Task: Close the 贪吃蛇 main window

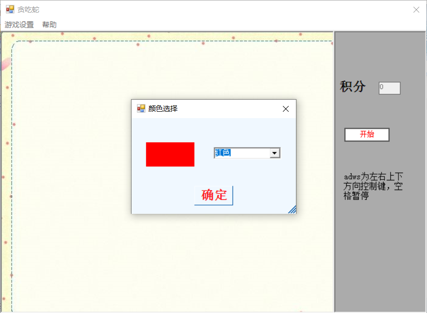Action: [x=416, y=10]
